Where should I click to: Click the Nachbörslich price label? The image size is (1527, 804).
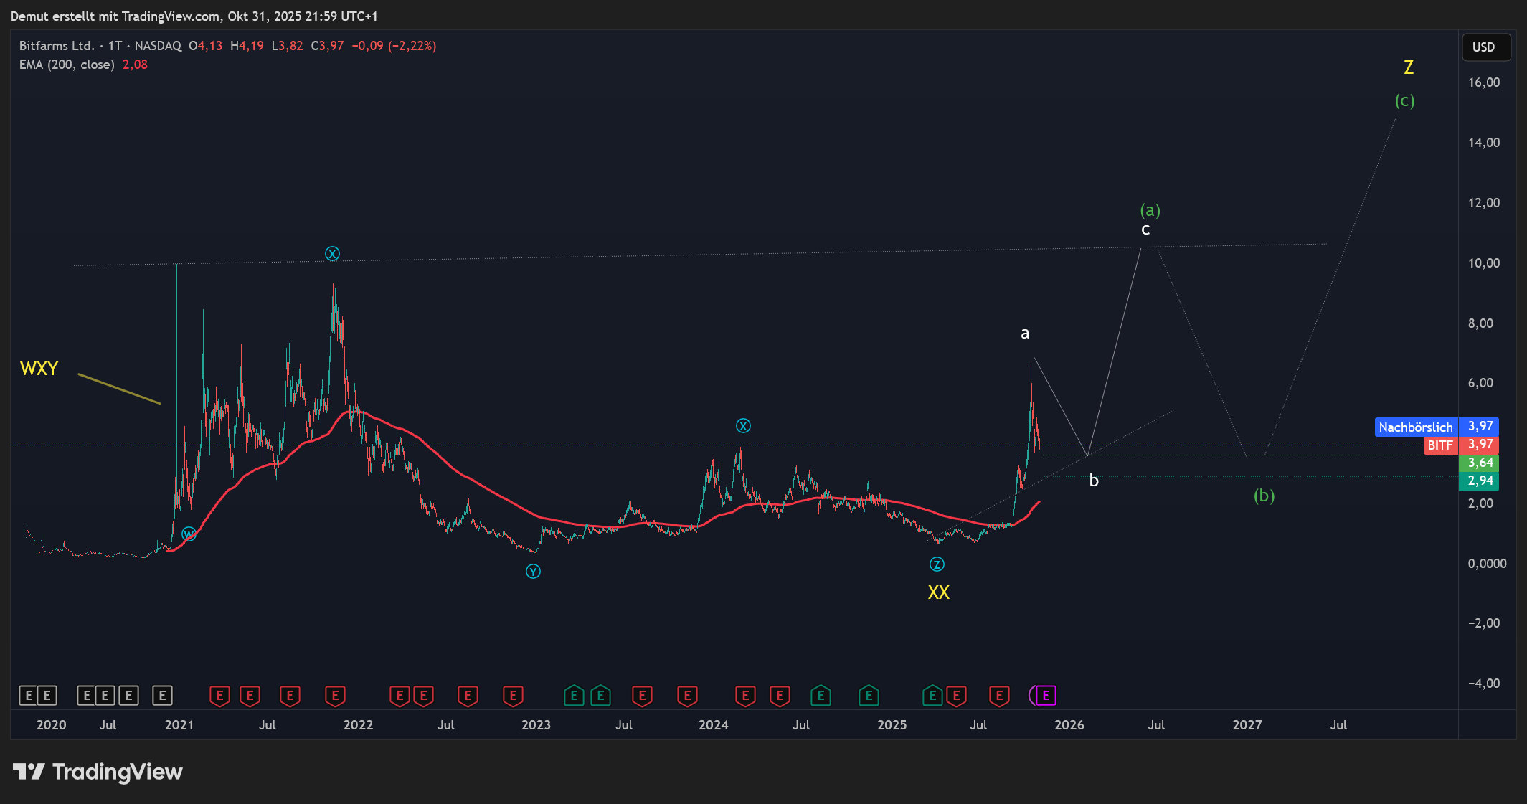(1415, 427)
